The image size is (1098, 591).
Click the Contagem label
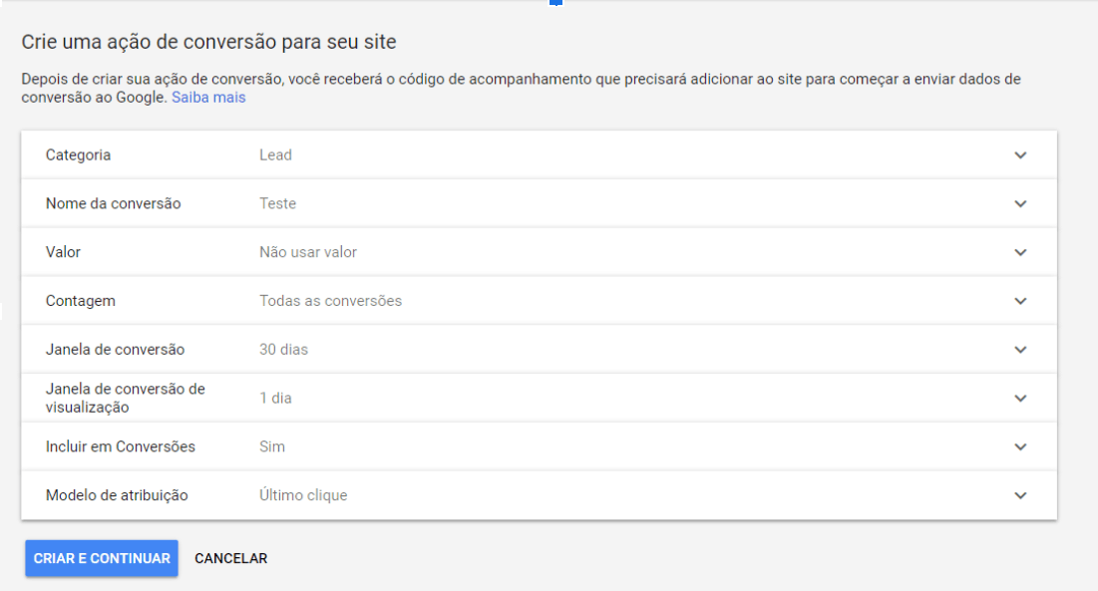click(x=81, y=301)
